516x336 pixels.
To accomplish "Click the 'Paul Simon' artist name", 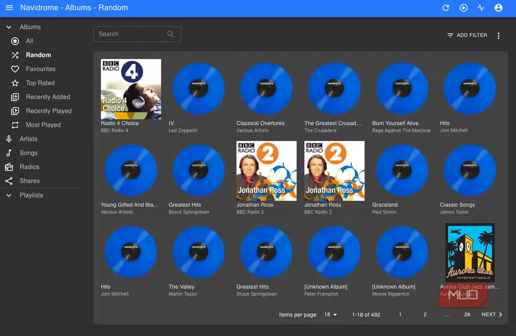I will point(384,212).
